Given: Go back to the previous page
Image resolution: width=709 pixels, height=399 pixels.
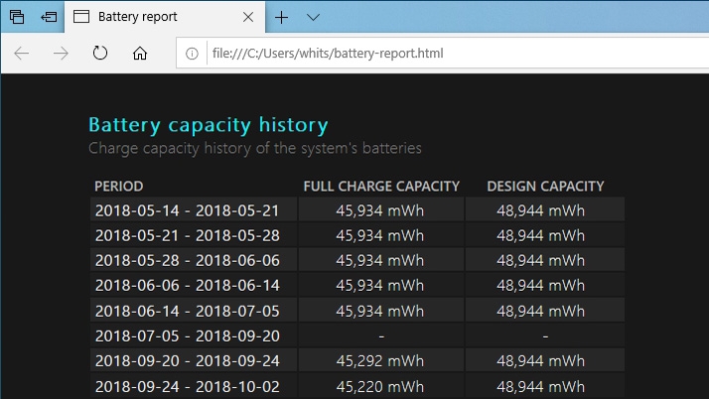Looking at the screenshot, I should (22, 54).
